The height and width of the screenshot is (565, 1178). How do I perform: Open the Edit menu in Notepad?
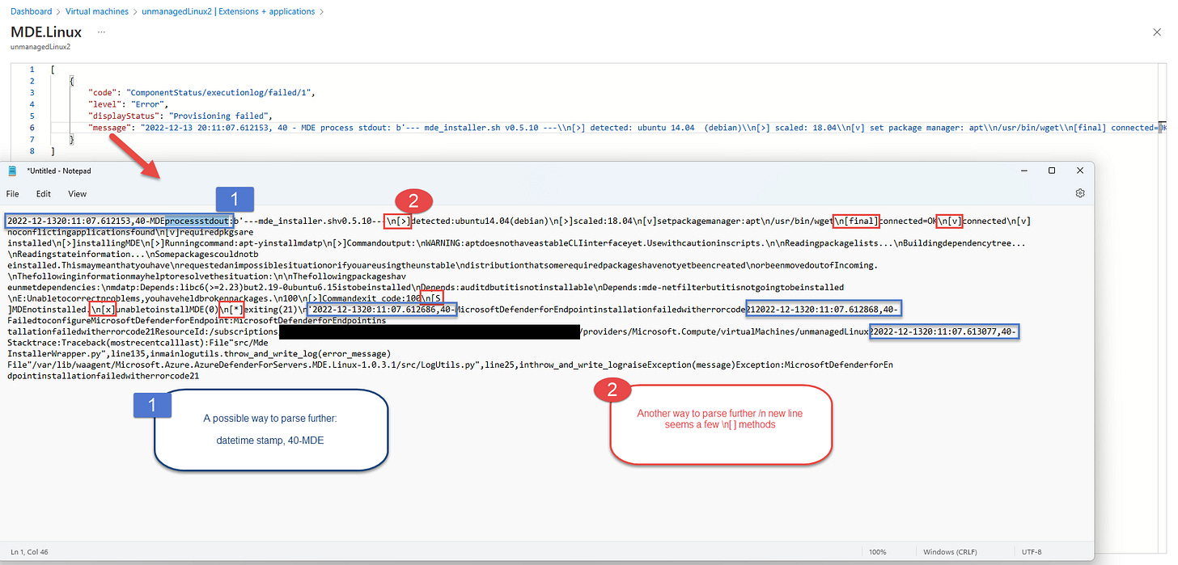[x=44, y=194]
